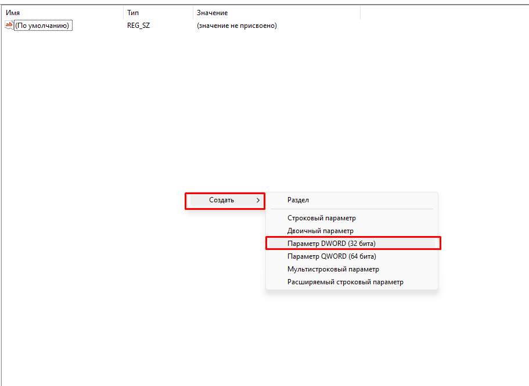Viewport: 529px width, 386px height.
Task: Click right edge divider of Значение header
Action: point(360,13)
